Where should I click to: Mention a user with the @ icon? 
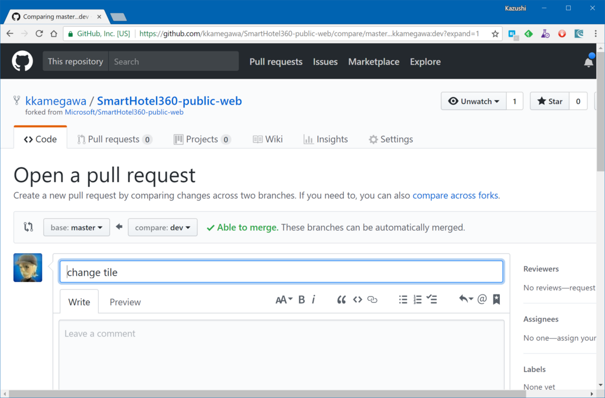point(482,299)
